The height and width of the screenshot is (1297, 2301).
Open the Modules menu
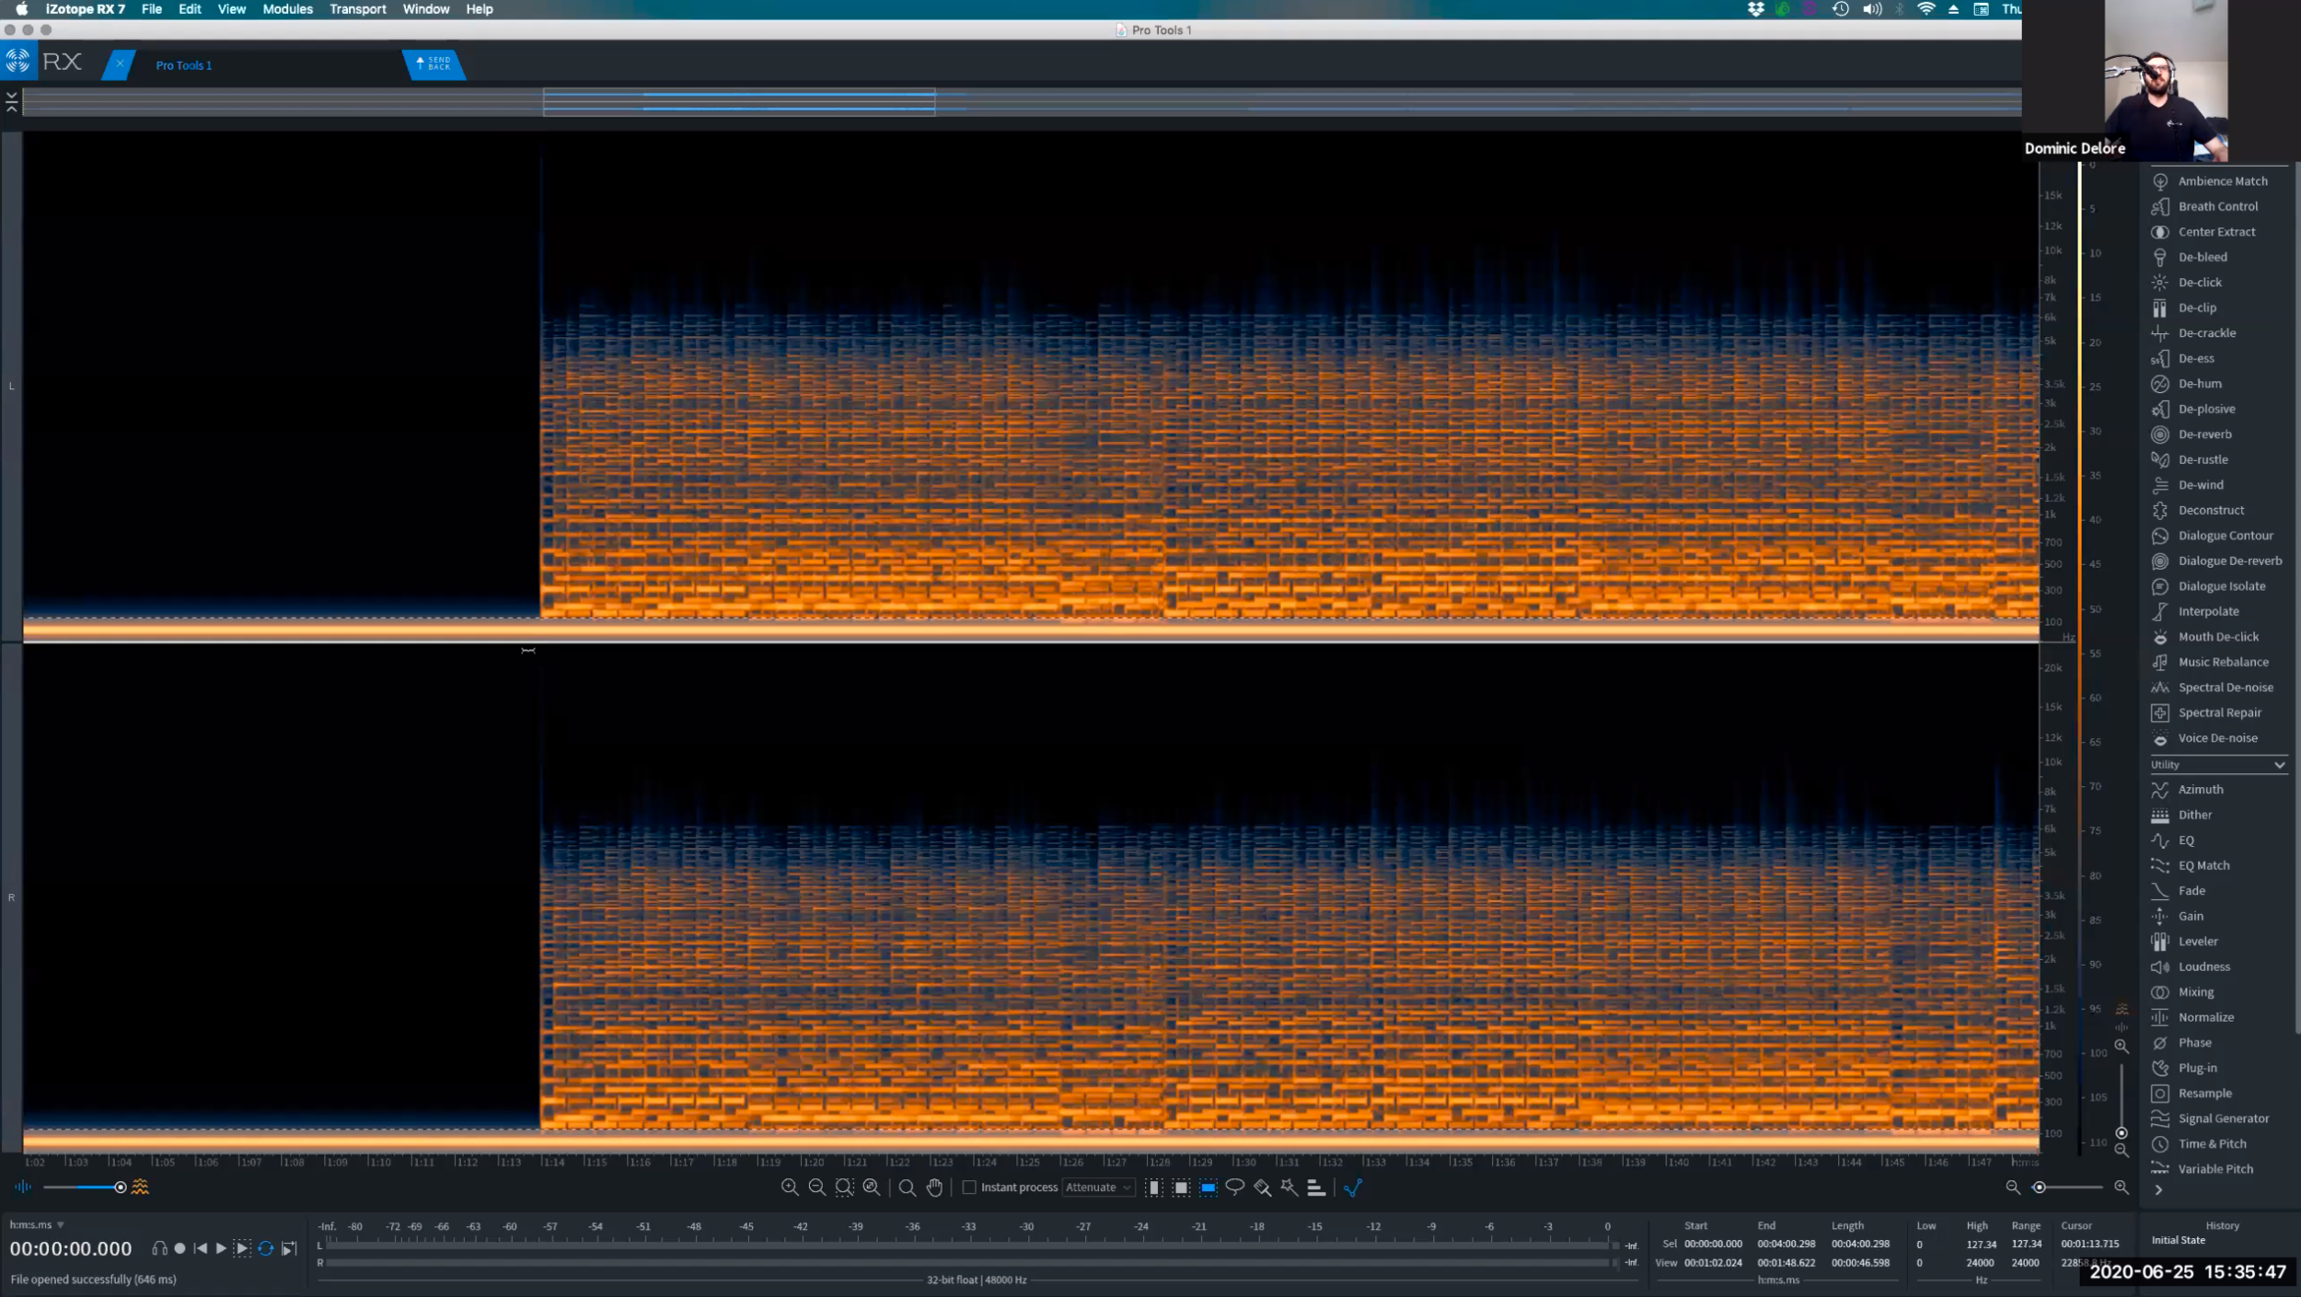tap(288, 8)
